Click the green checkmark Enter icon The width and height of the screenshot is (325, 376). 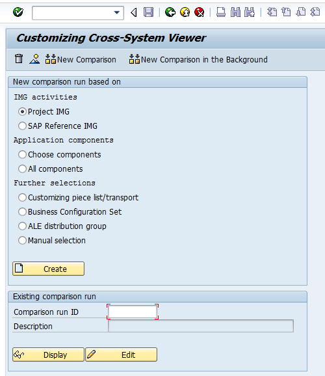(x=18, y=12)
